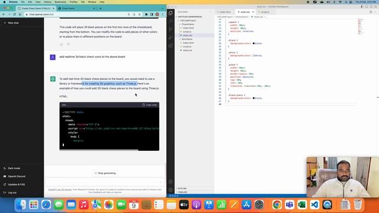This screenshot has height=213, width=379.
Task: Collapse the ChessGame folder
Action: pos(187,24)
